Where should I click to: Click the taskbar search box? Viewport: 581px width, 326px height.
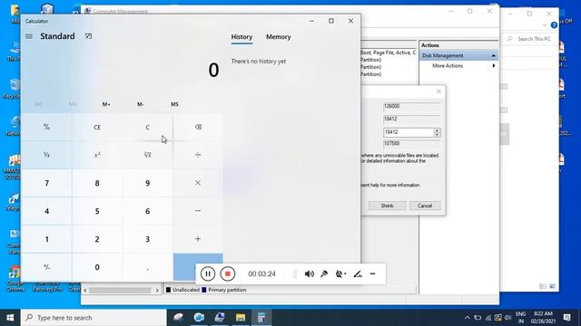94,318
